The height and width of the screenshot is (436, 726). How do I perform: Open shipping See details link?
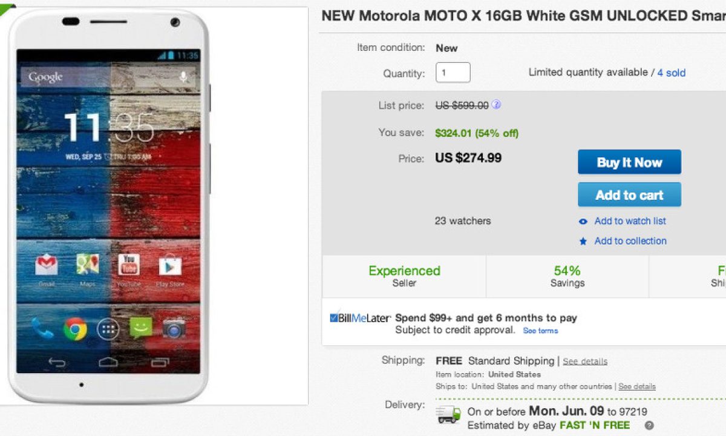[585, 362]
